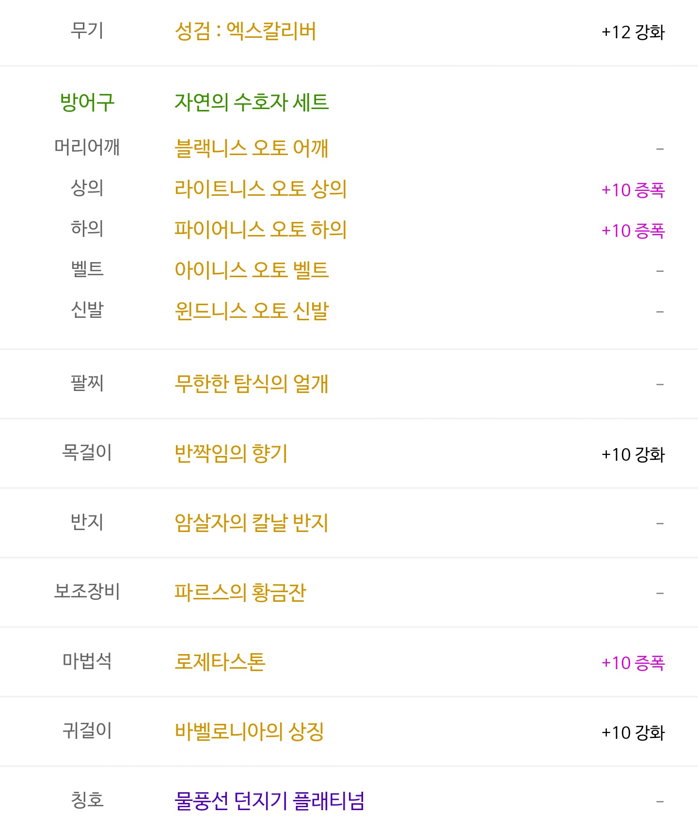Viewport: 698px width, 829px height.
Task: Open 파이어니스 오토 하의 item
Action: point(261,229)
